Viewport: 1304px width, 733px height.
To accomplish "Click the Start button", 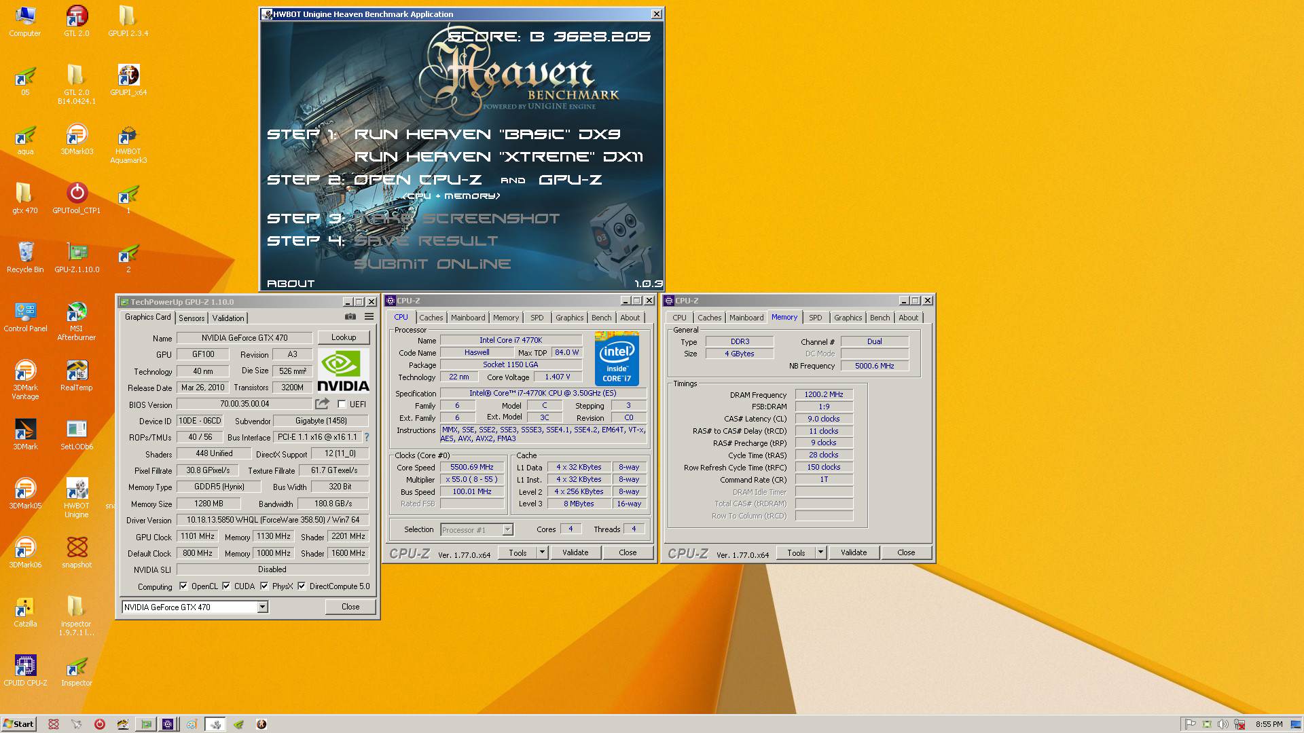I will point(18,724).
